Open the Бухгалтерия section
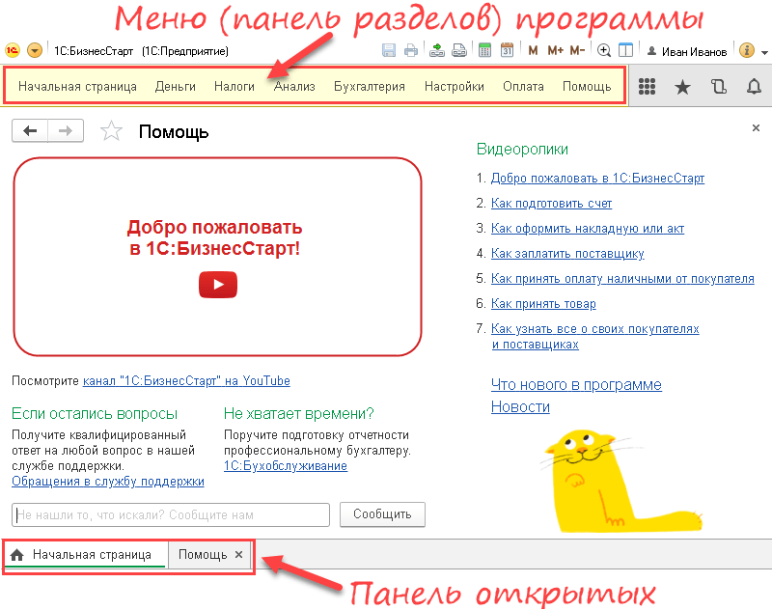This screenshot has height=610, width=772. click(x=370, y=87)
